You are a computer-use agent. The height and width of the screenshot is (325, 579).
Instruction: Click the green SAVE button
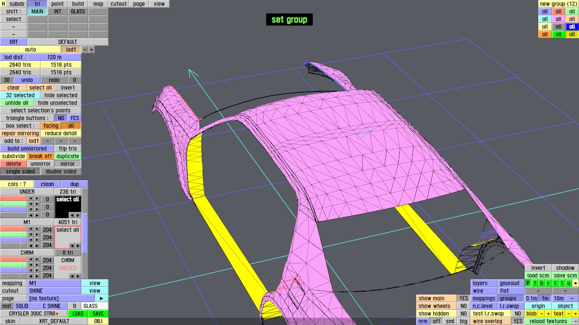coord(98,314)
